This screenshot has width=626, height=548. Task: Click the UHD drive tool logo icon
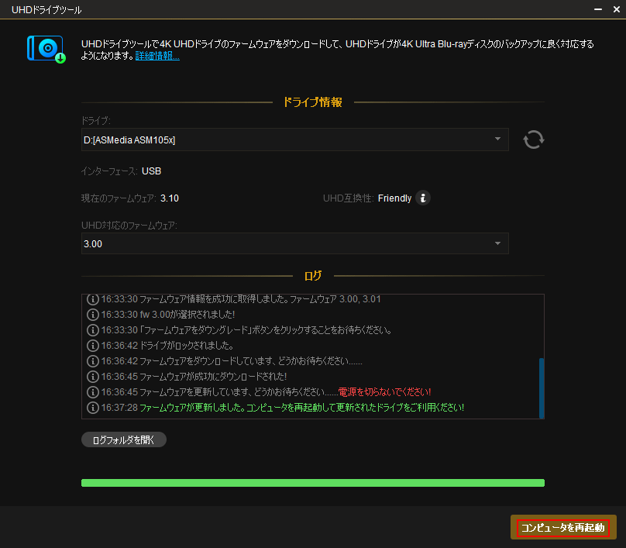coord(46,50)
